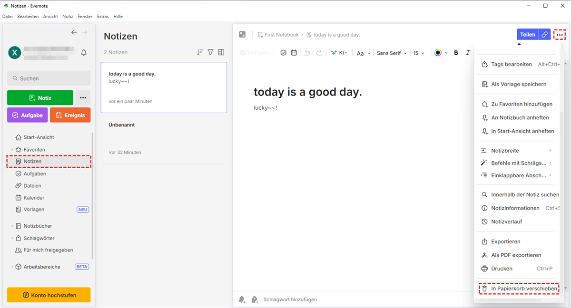571x308 pixels.
Task: Click the Konto hochstufen button
Action: pyautogui.click(x=49, y=295)
